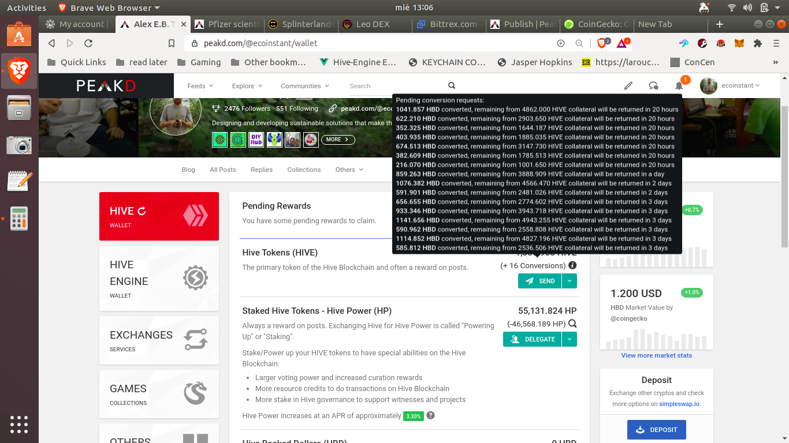Open the Hive Engine wallet card
The width and height of the screenshot is (789, 443).
(159, 278)
